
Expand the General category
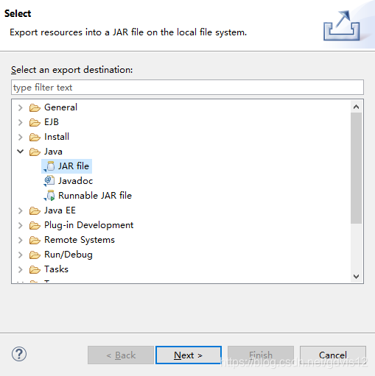21,107
